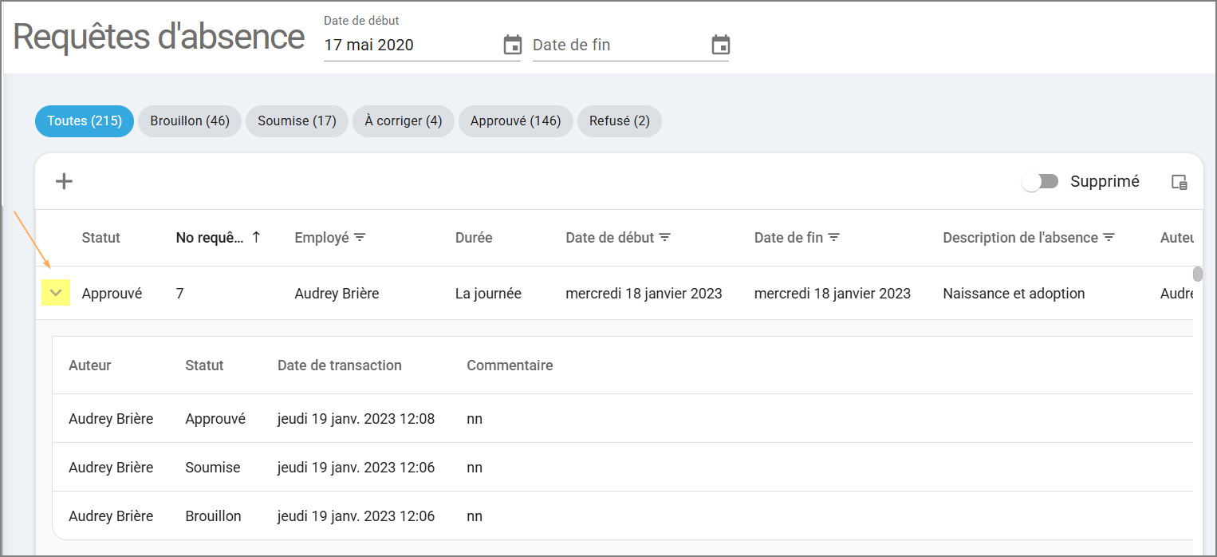View the Refusé requests tab
The image size is (1217, 557).
620,121
